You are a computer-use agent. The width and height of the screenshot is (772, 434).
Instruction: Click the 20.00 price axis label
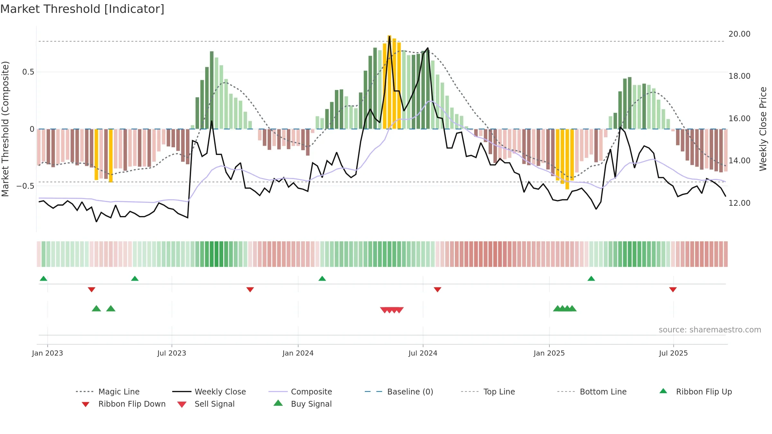click(740, 34)
